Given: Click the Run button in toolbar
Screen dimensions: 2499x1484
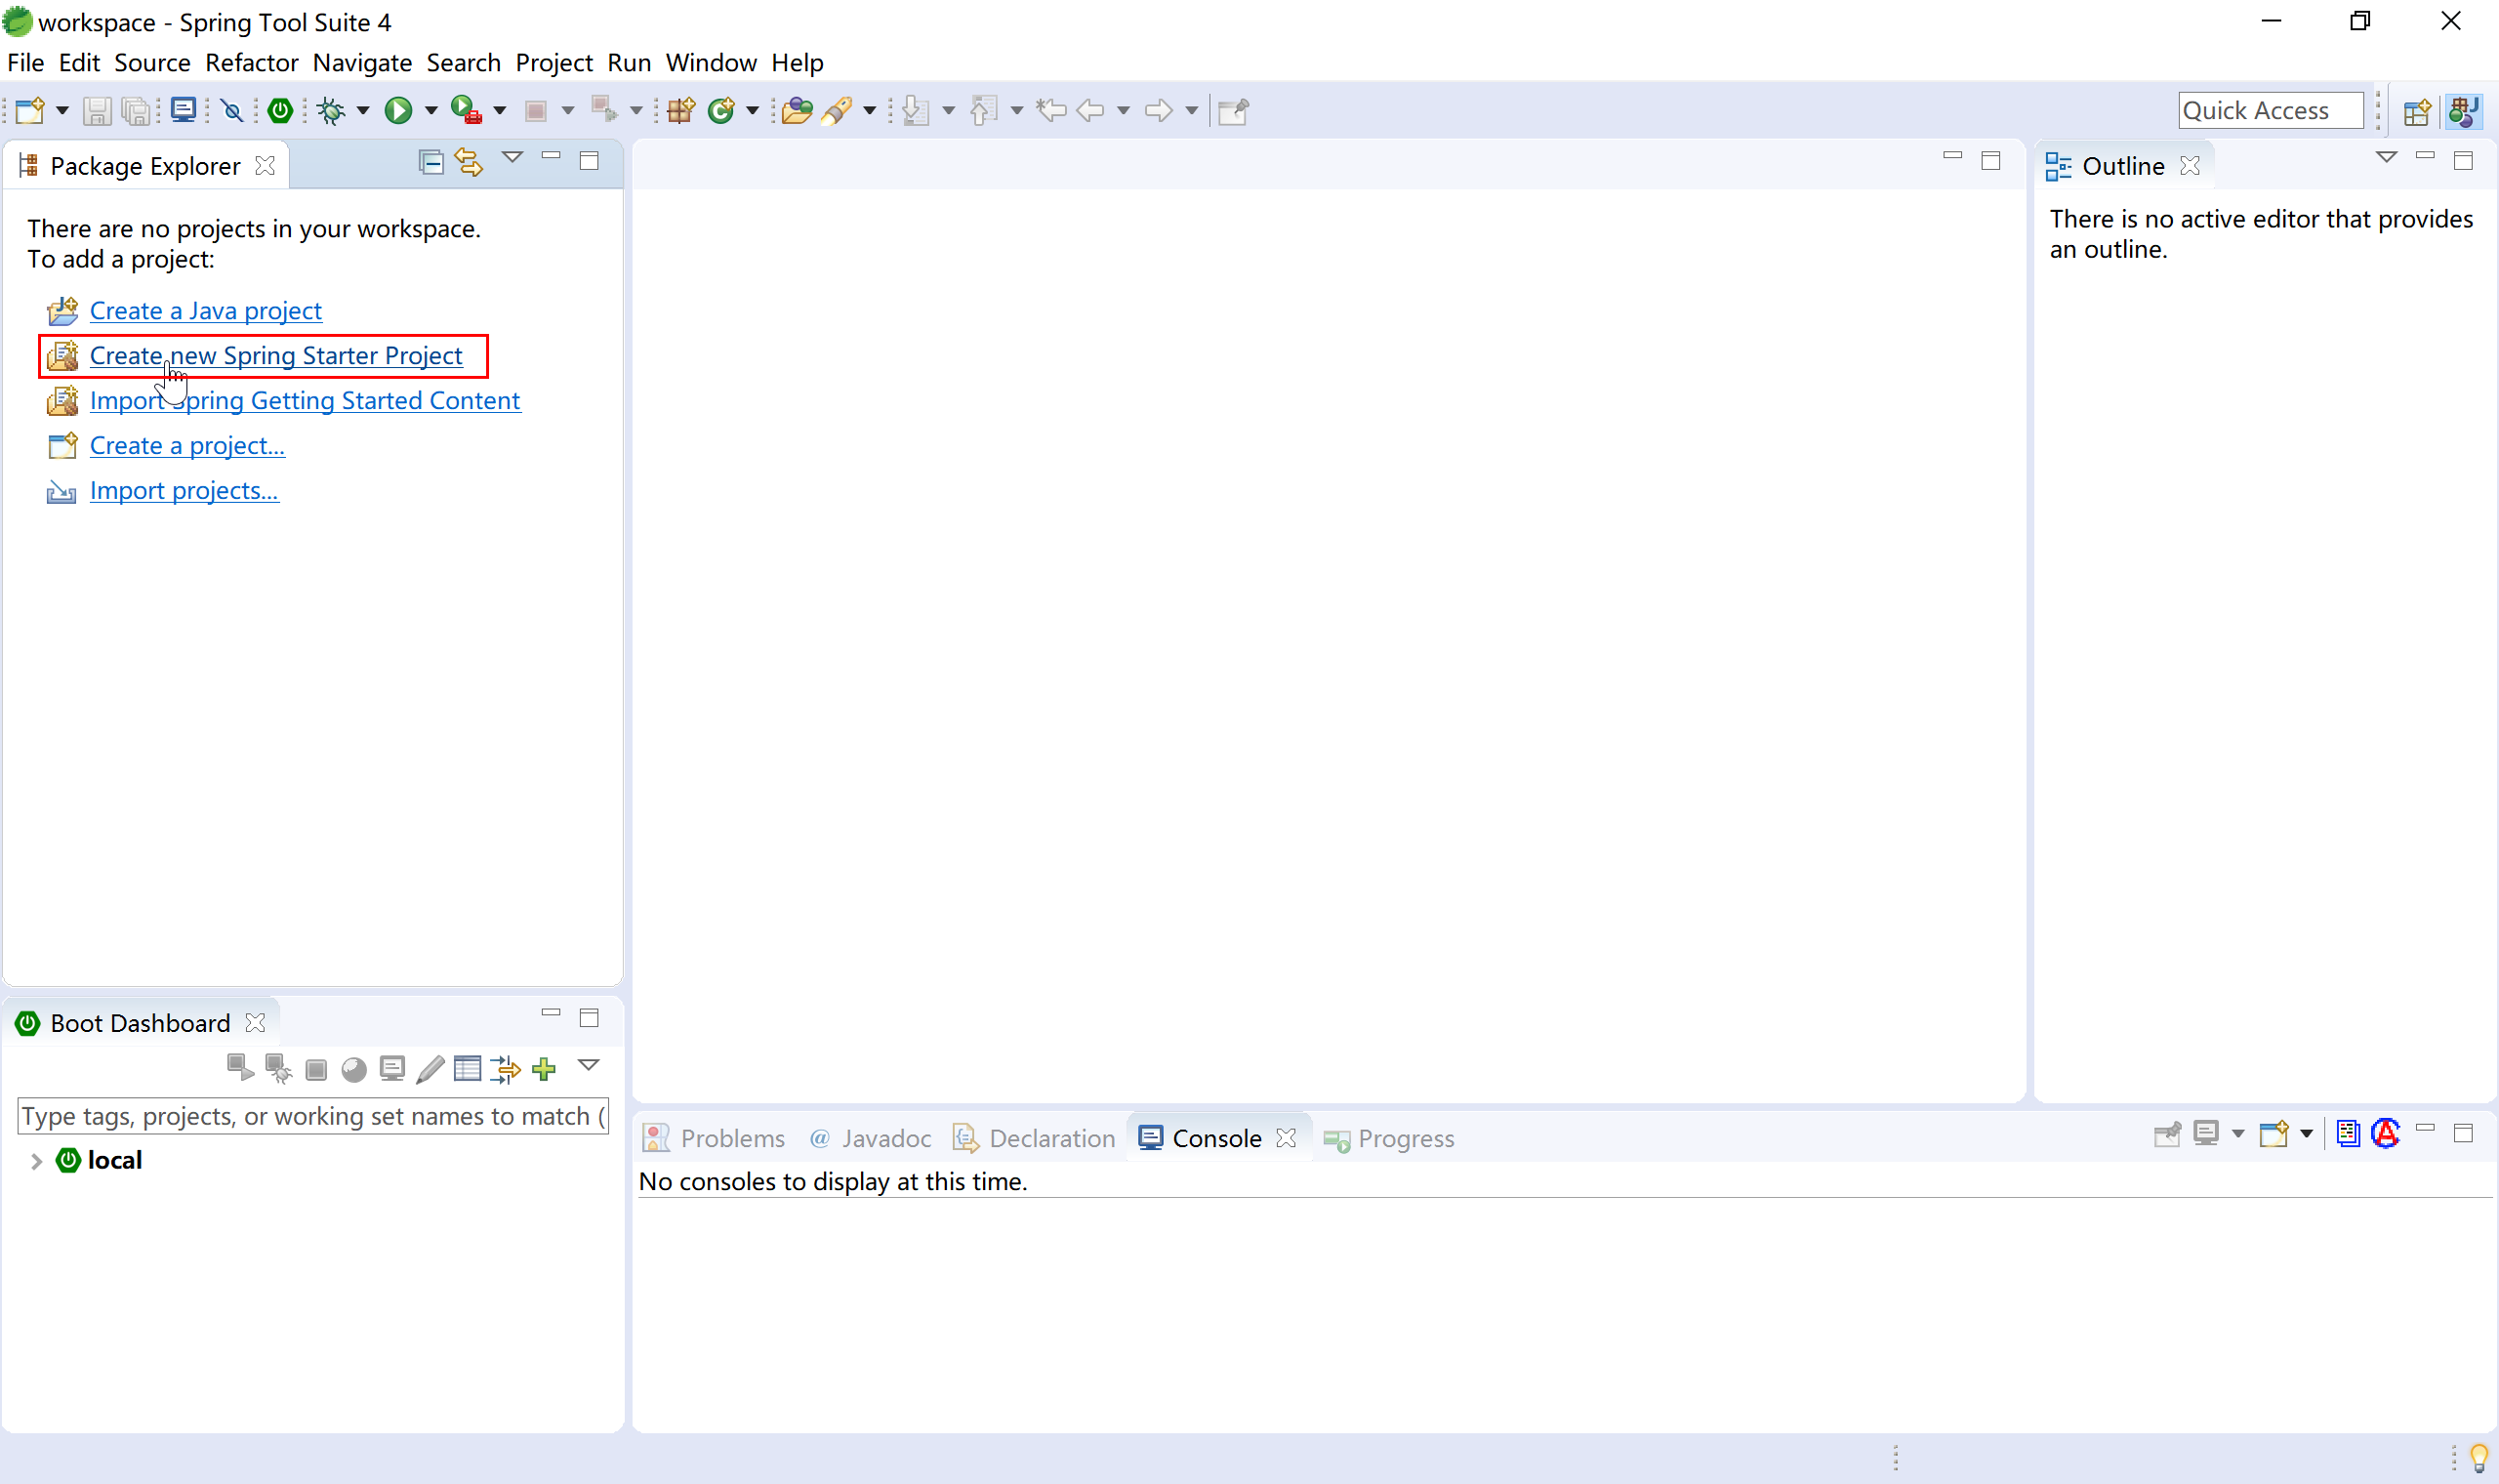Looking at the screenshot, I should pyautogui.click(x=395, y=109).
